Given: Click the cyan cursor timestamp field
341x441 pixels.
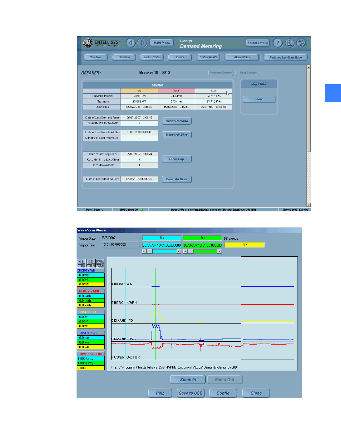Looking at the screenshot, I should [x=162, y=246].
